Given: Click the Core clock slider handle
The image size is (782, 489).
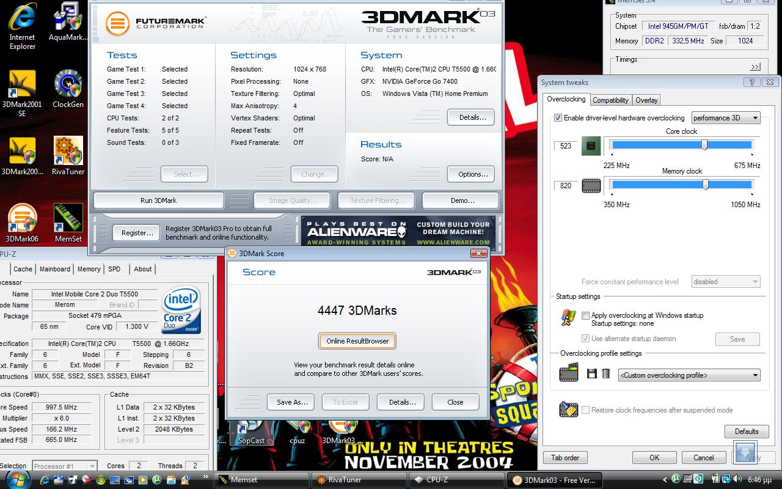Looking at the screenshot, I should click(704, 145).
